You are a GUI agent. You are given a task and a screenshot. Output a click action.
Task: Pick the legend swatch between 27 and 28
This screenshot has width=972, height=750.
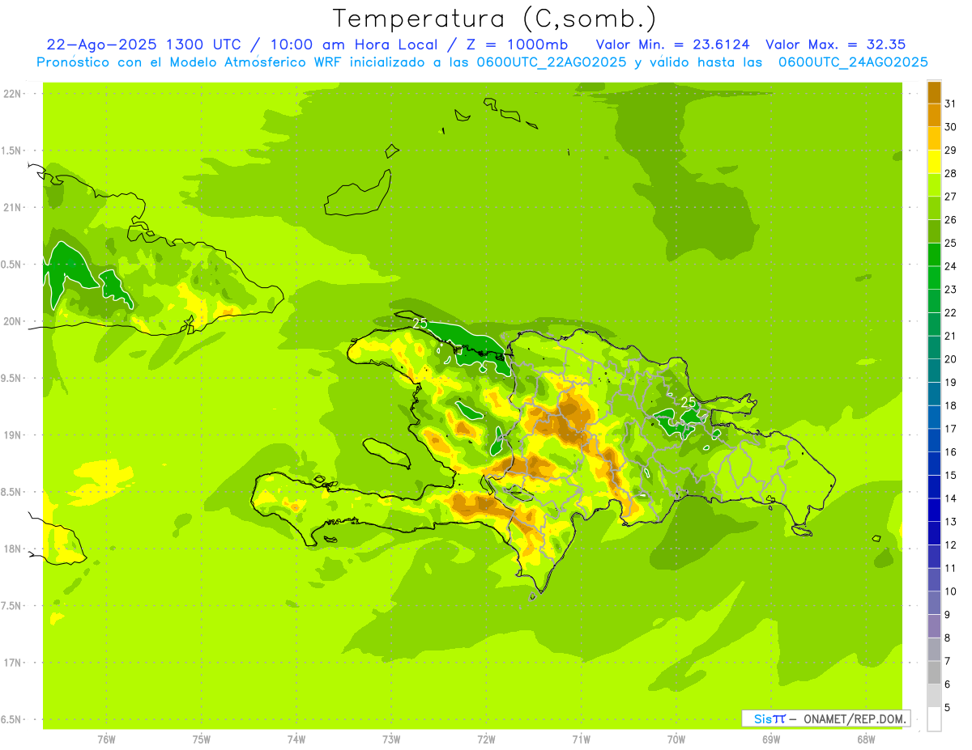[934, 184]
